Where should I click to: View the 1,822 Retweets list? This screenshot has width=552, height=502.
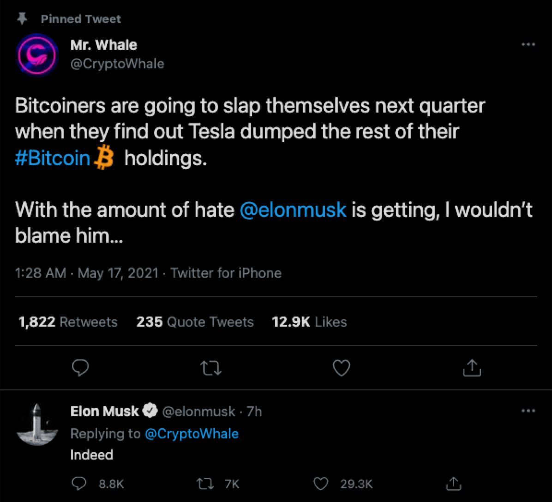click(67, 322)
